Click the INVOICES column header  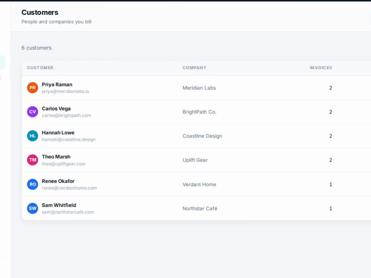[x=321, y=68]
